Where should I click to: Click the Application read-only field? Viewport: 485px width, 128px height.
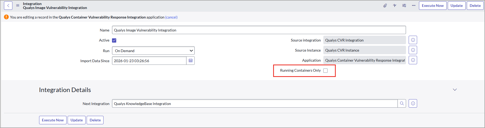[x=365, y=60]
